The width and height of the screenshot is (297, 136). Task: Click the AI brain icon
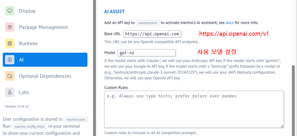pos(10,60)
